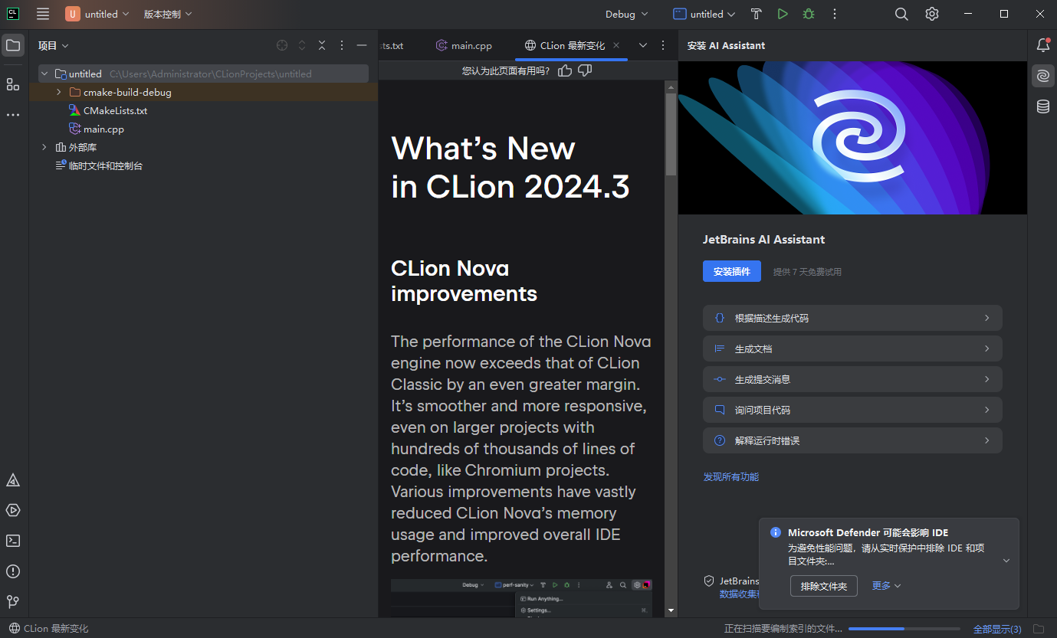Expand the cmake-build-debug folder
Screen dimensions: 1057x638
tap(59, 92)
